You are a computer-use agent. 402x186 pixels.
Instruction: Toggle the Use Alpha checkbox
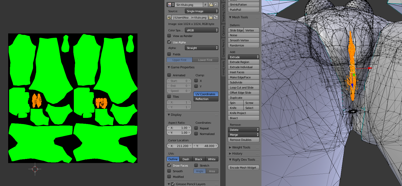pyautogui.click(x=169, y=42)
